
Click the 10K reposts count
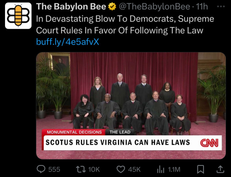tap(94, 169)
